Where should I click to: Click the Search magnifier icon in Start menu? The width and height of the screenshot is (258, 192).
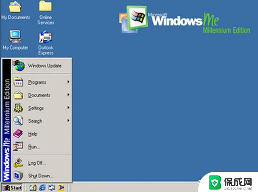pyautogui.click(x=18, y=121)
